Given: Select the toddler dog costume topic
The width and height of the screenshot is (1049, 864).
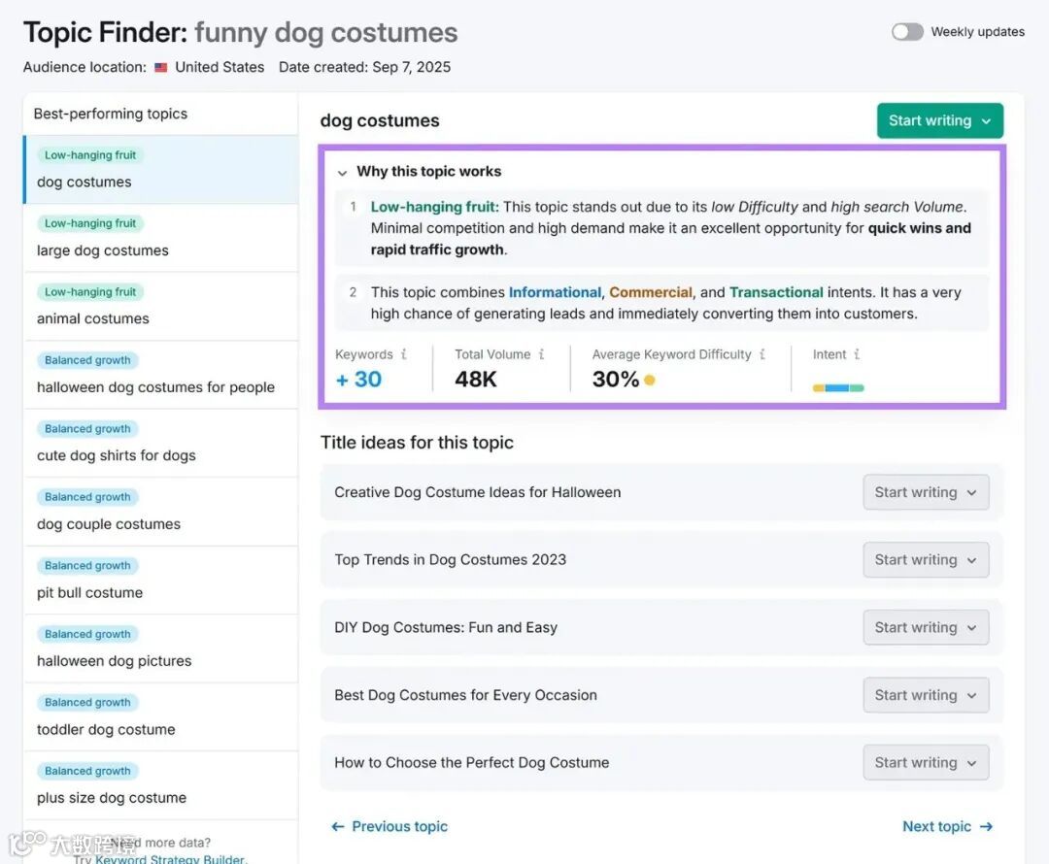Looking at the screenshot, I should pyautogui.click(x=106, y=729).
